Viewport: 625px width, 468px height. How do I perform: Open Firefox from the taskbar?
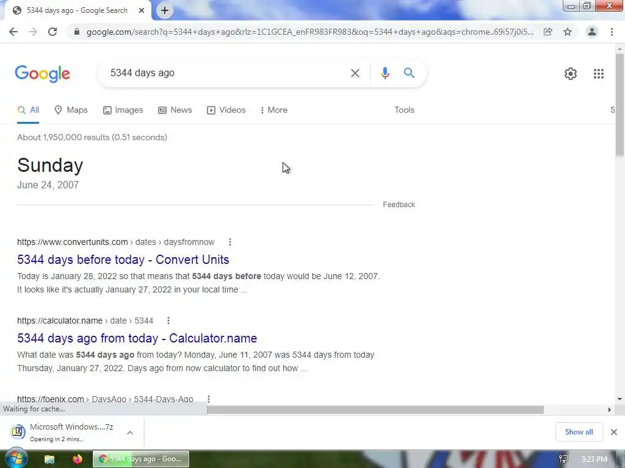[x=78, y=459]
